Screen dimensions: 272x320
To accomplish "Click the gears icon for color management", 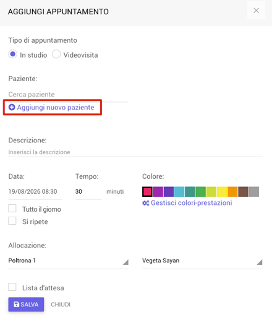I will coord(146,203).
